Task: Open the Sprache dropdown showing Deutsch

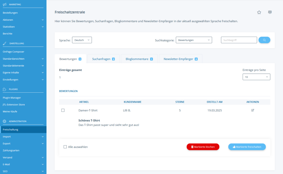Action: coord(82,40)
